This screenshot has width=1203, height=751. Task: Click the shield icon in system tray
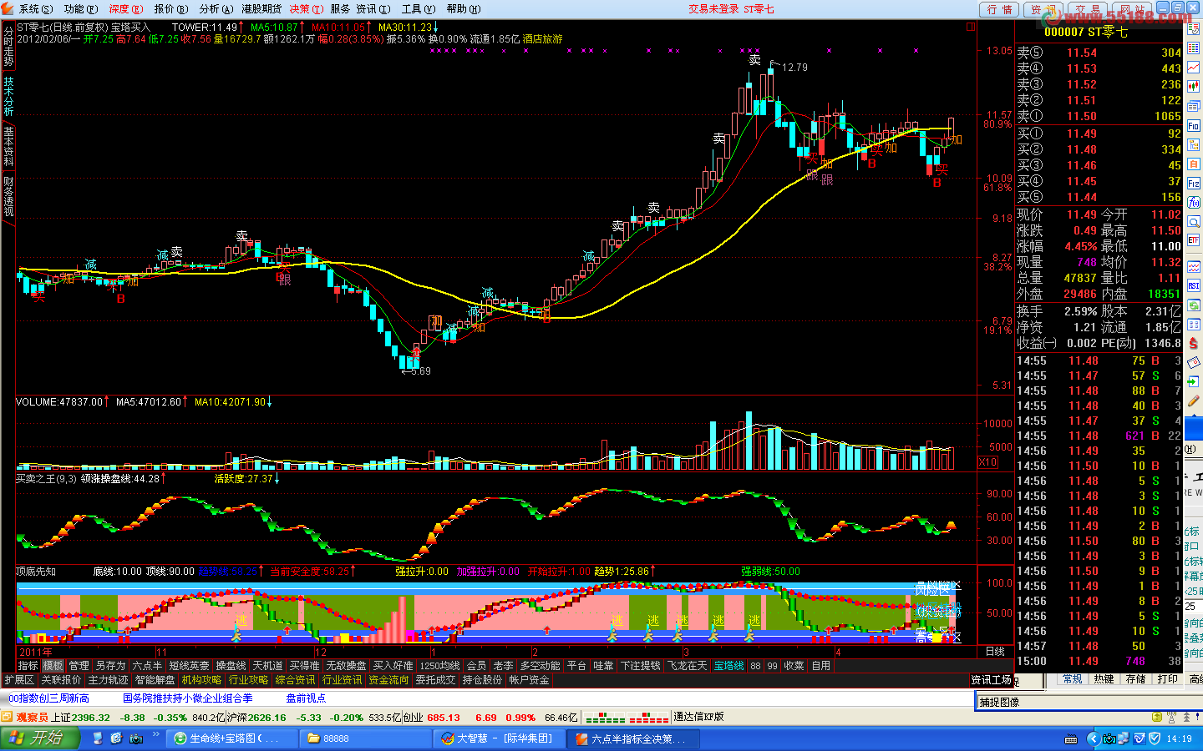click(1155, 738)
